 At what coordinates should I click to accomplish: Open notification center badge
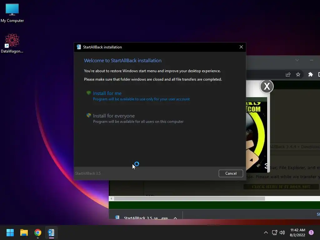point(311,232)
